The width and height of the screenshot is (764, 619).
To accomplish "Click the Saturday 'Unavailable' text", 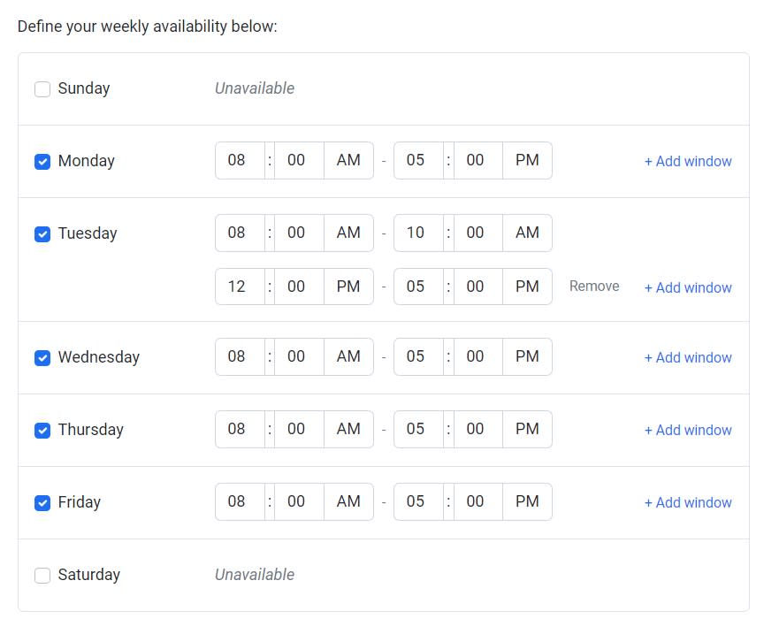I will [255, 575].
